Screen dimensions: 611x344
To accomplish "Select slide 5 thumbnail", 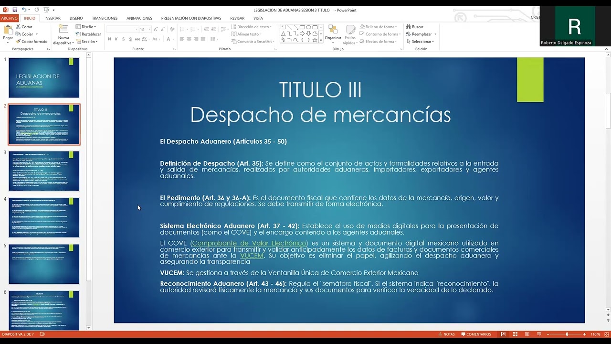I will (44, 264).
